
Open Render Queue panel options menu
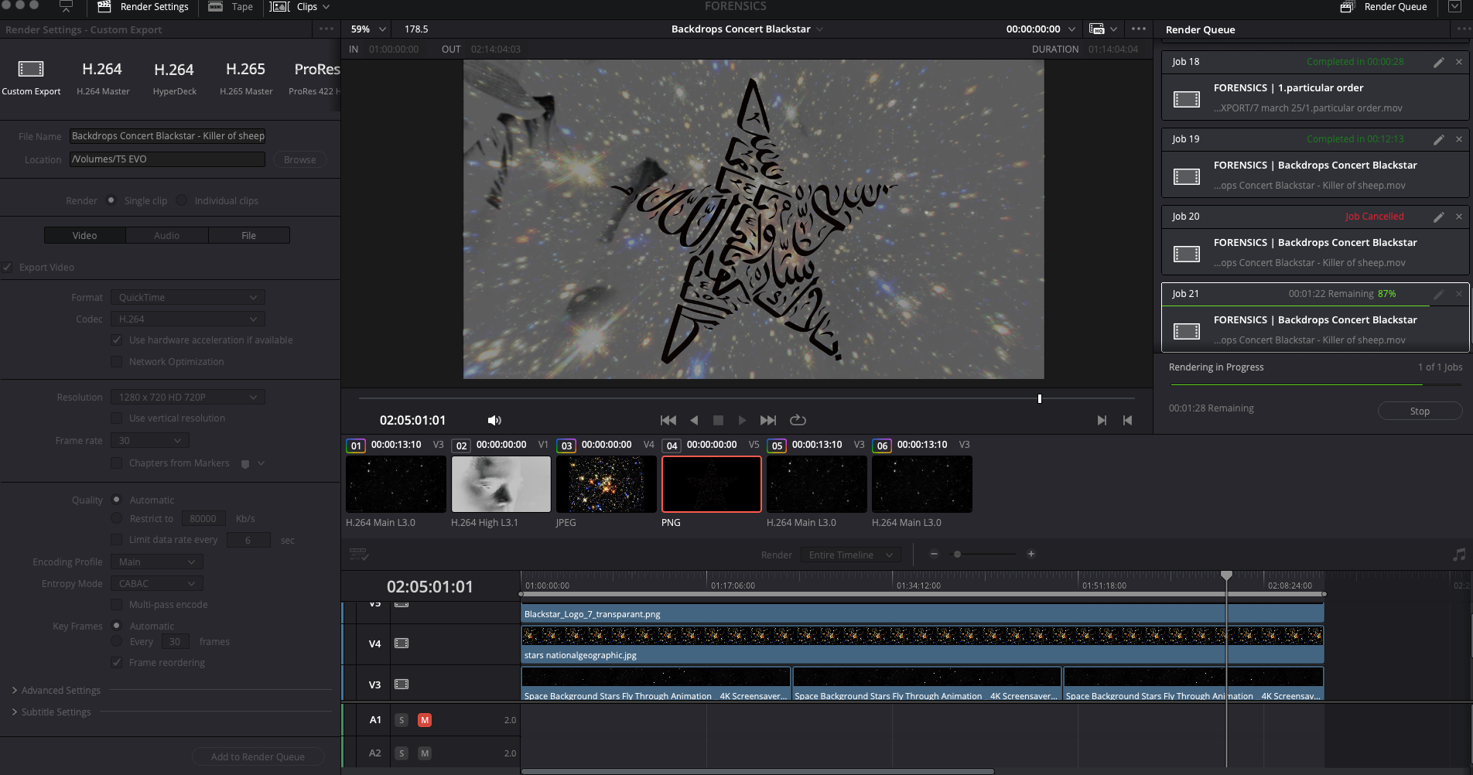point(1462,29)
